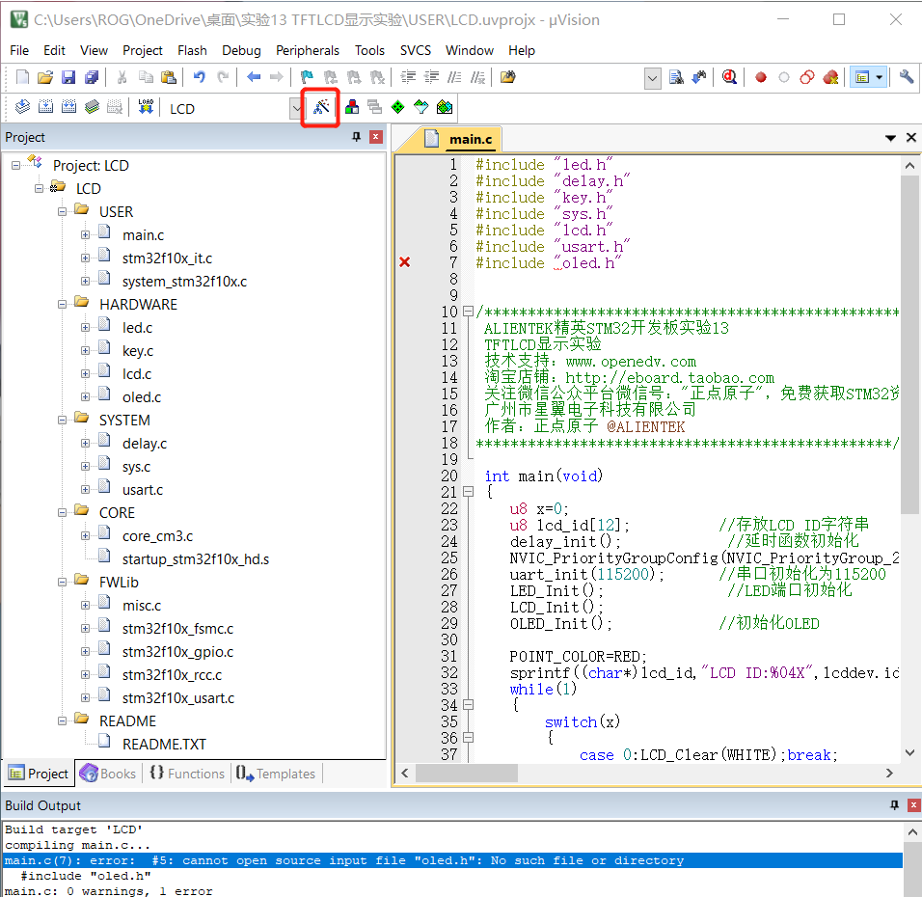The width and height of the screenshot is (922, 897).
Task: Open the Flash menu
Action: 192,50
